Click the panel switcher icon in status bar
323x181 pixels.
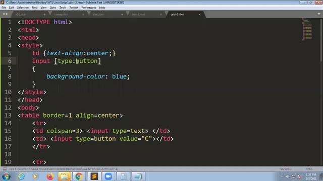pos(5,169)
